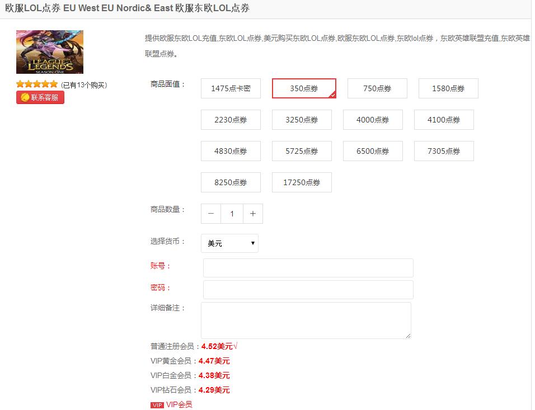Open the 美元 currency dropdown
Image resolution: width=535 pixels, height=410 pixels.
229,243
